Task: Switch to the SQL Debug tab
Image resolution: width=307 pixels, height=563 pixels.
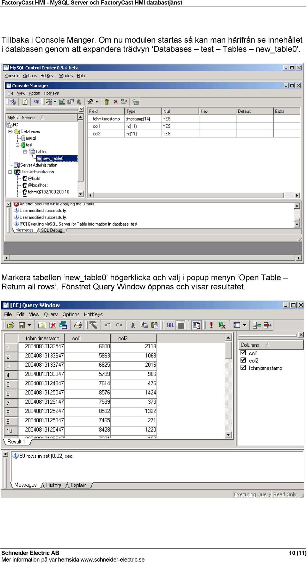Action: pyautogui.click(x=51, y=230)
